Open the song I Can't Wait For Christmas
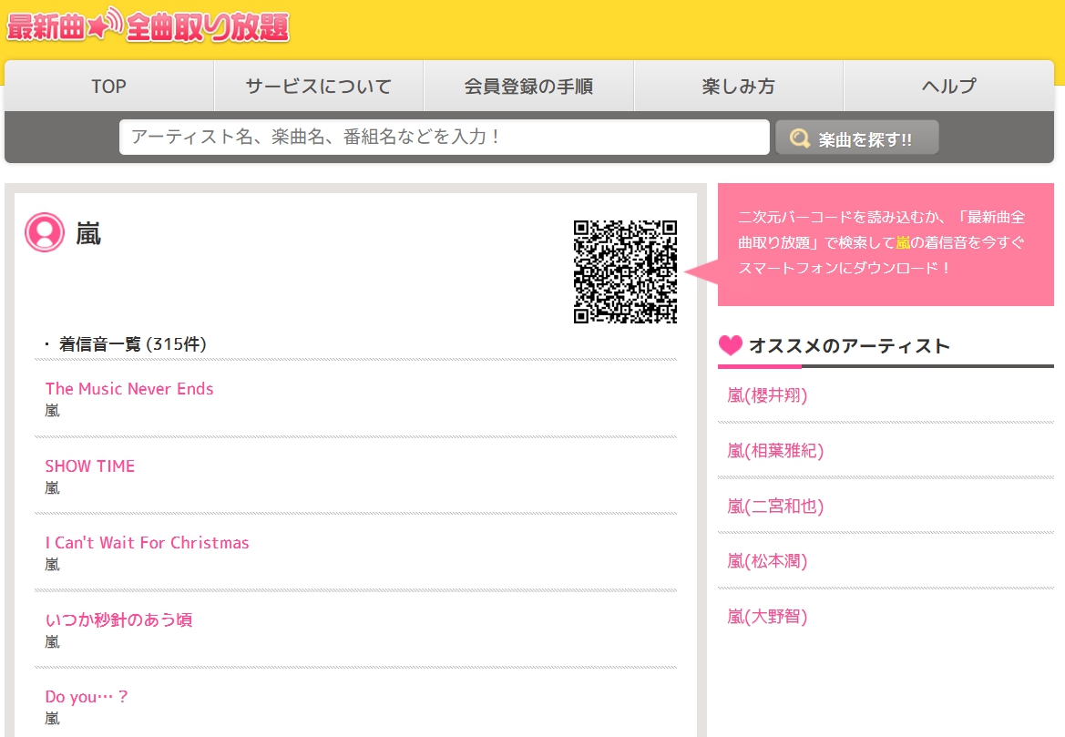The width and height of the screenshot is (1065, 737). tap(147, 543)
